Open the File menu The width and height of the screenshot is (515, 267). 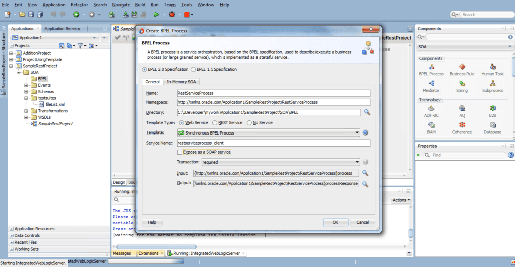click(5, 5)
